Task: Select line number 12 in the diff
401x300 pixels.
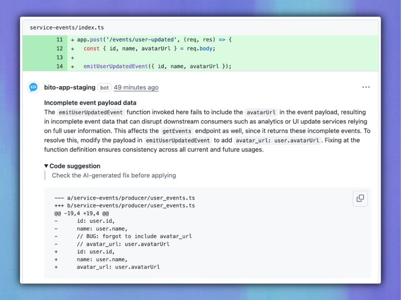Action: click(x=59, y=48)
